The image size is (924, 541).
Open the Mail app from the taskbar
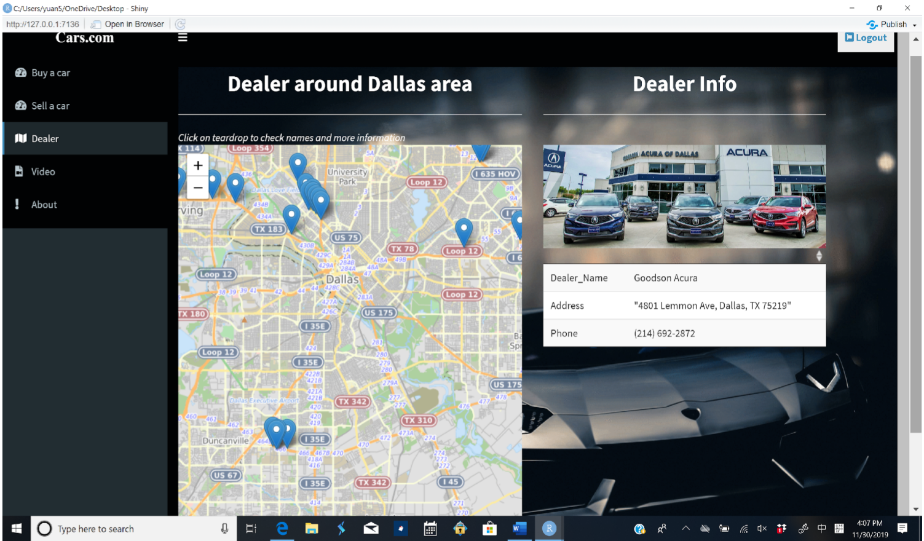point(371,529)
